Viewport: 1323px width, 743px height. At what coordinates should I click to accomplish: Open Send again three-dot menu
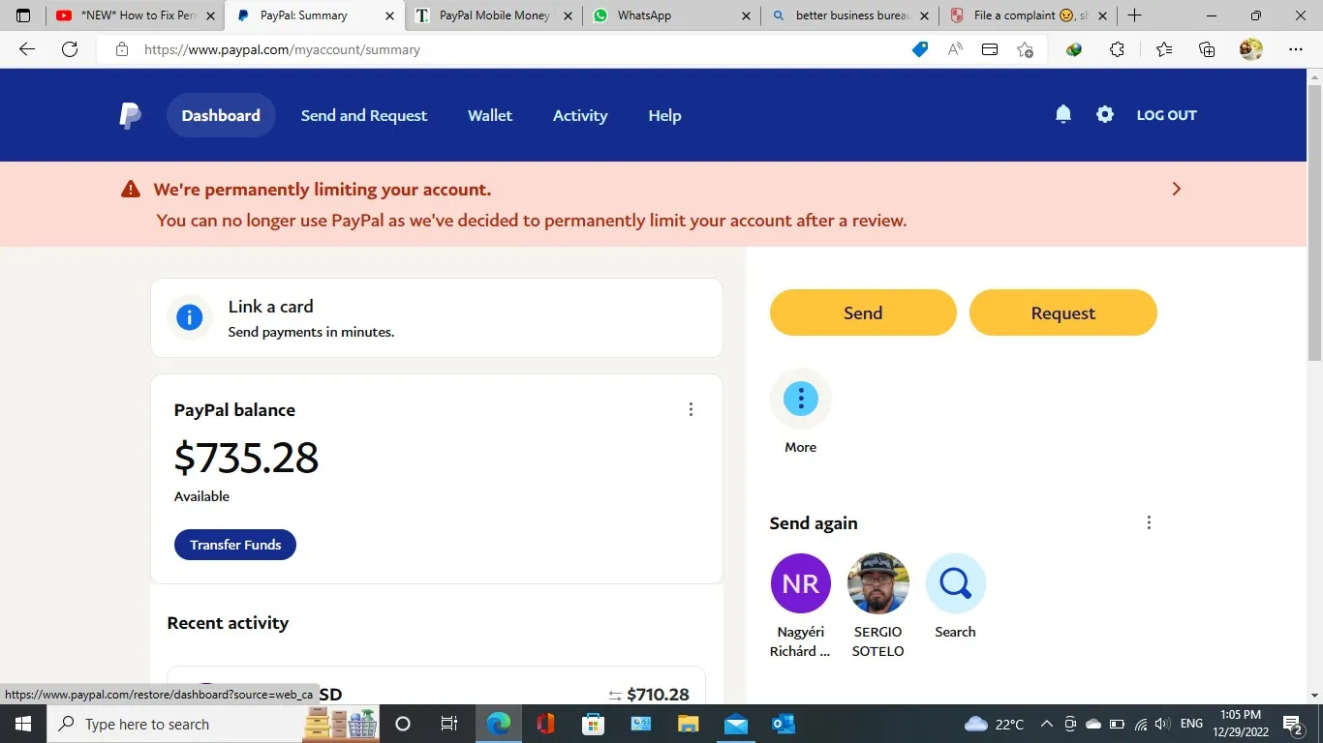[x=1149, y=522]
